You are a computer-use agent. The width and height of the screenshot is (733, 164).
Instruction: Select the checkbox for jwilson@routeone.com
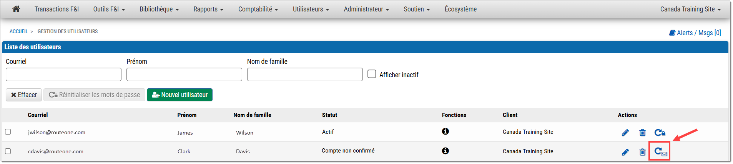pos(8,132)
